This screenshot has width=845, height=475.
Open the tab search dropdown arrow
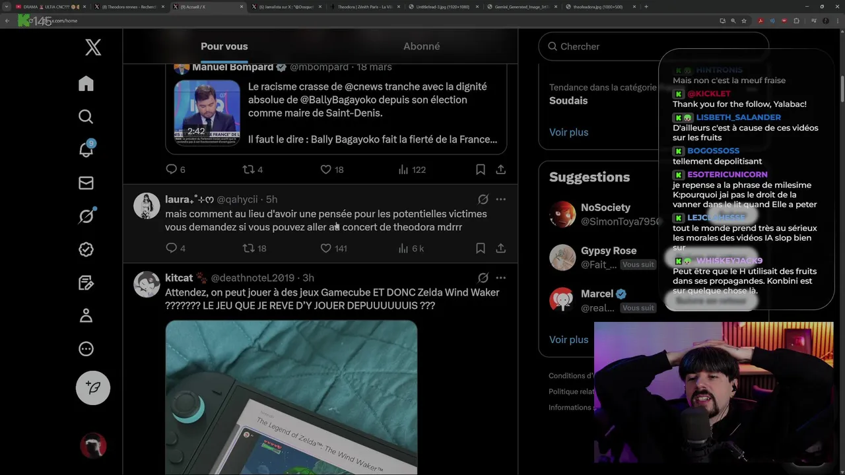click(x=7, y=7)
